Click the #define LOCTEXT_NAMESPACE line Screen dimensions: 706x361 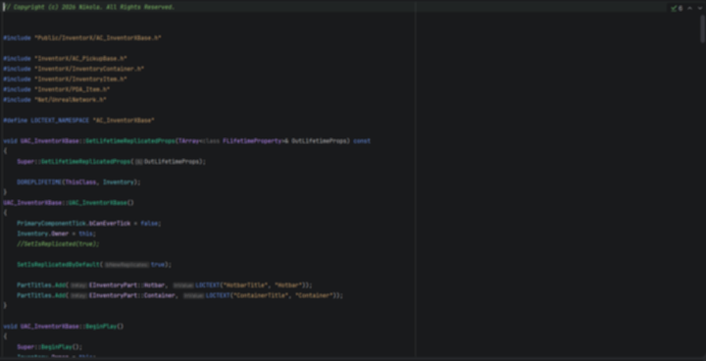78,121
